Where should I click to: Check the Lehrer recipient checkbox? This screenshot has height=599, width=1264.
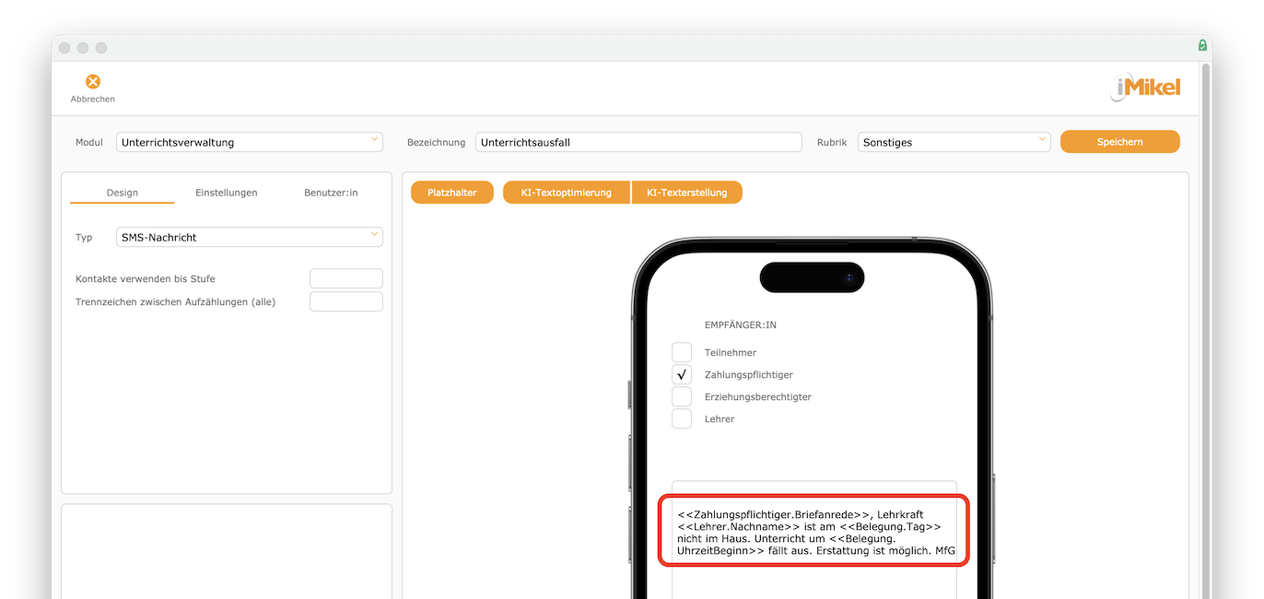click(682, 418)
